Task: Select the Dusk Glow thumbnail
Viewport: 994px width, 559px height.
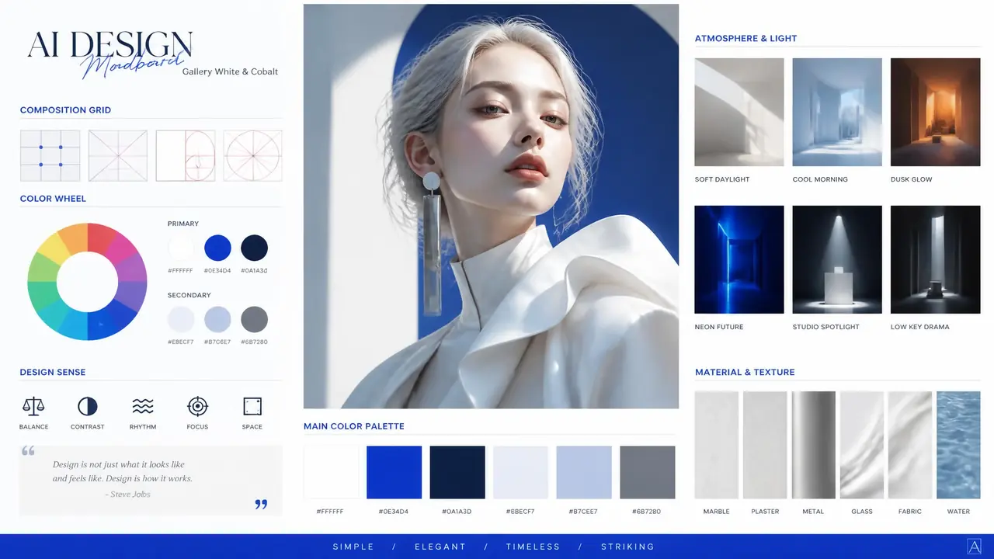Action: coord(935,112)
